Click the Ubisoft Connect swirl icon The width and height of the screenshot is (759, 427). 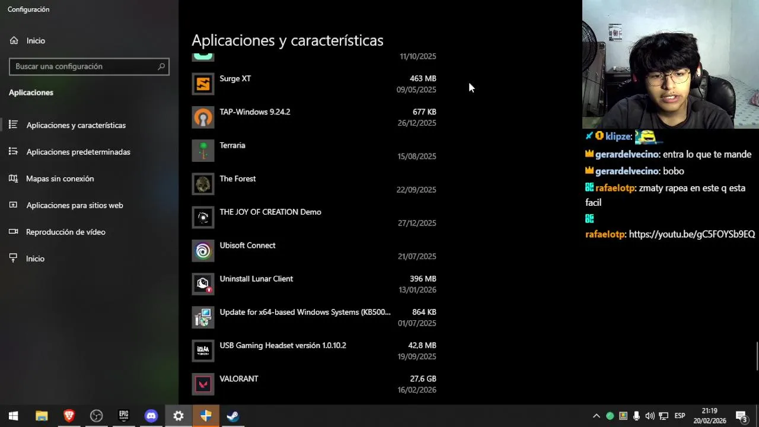click(203, 250)
